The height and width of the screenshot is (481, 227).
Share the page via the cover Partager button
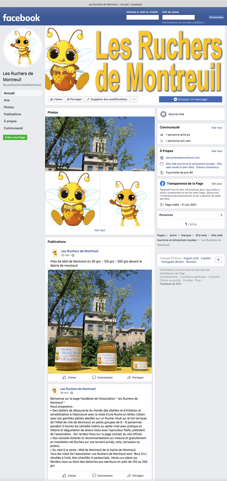click(x=74, y=99)
